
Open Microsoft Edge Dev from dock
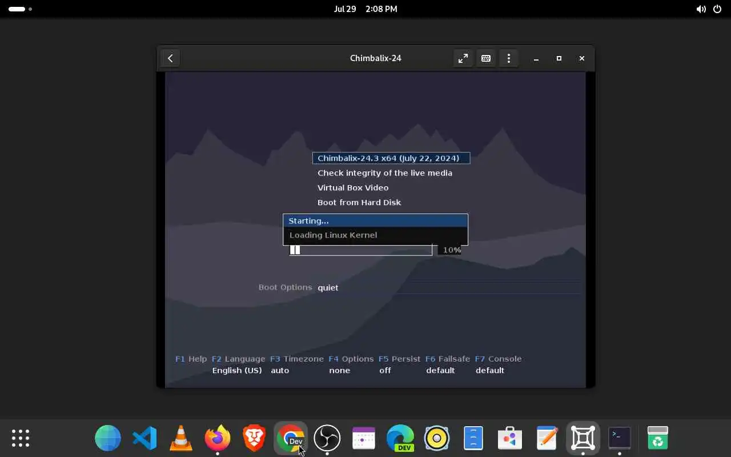[x=400, y=438]
